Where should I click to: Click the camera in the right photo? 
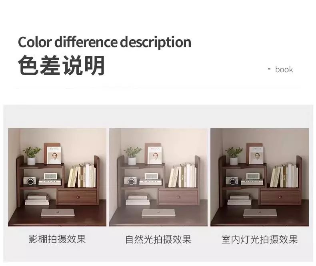(232, 181)
